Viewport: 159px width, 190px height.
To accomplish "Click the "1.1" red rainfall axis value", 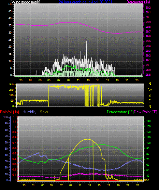I will [x=14, y=122].
